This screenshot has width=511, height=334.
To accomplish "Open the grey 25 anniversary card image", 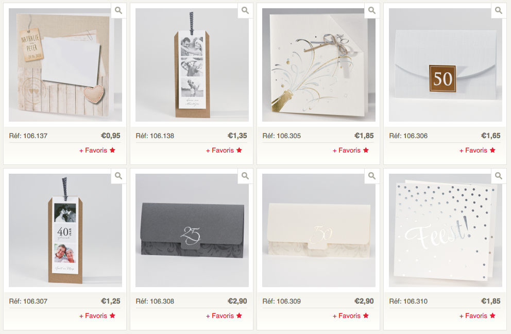I will (x=192, y=230).
